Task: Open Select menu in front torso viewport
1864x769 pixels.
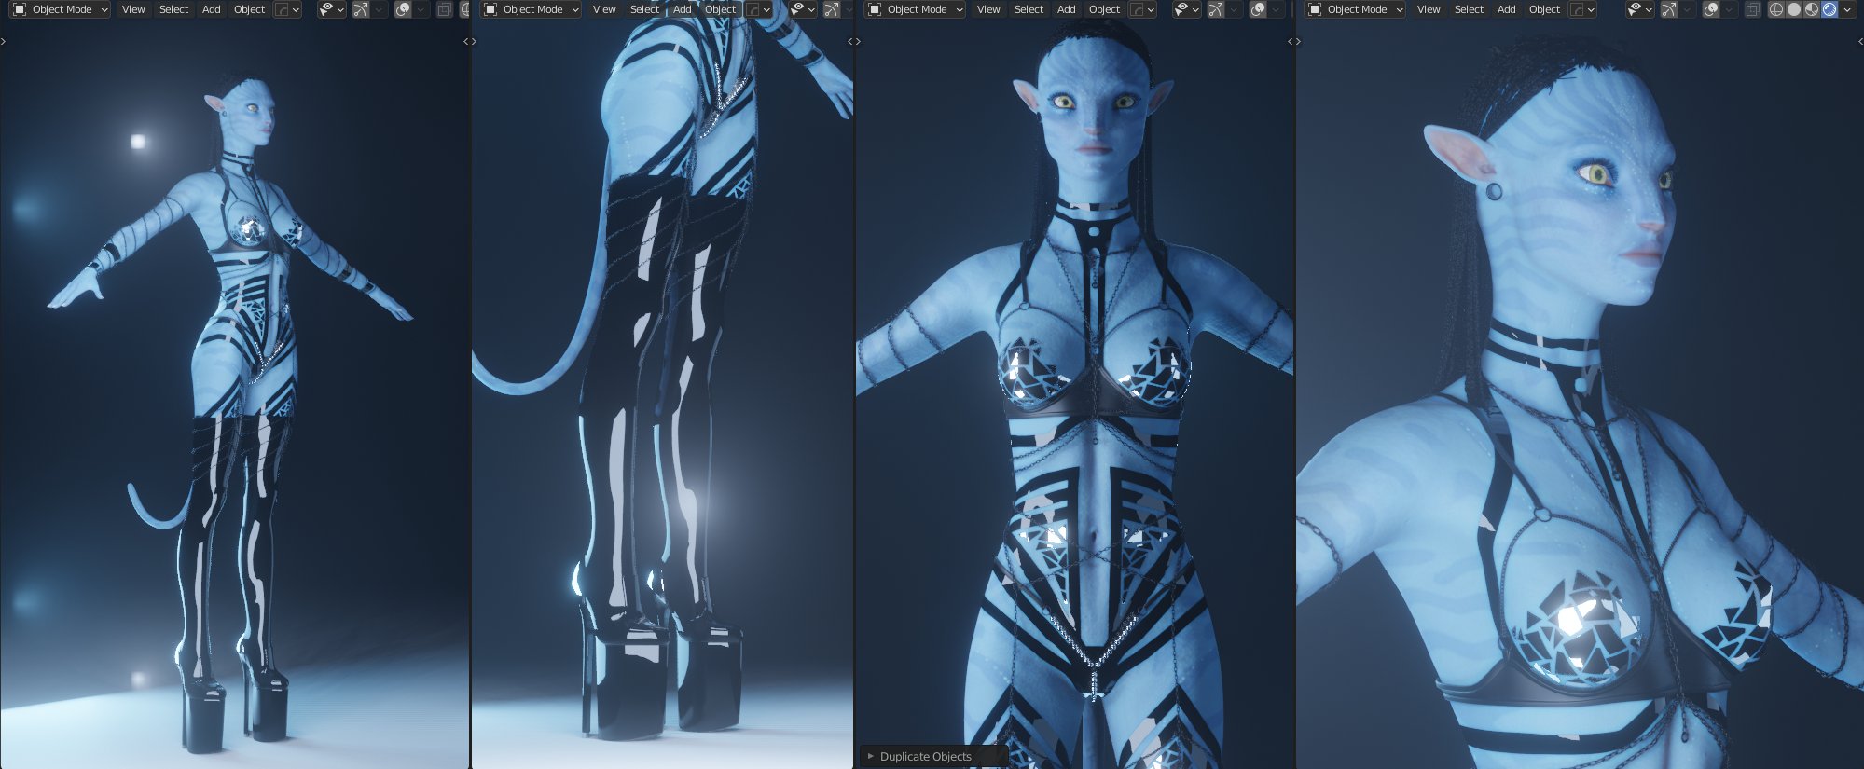Action: coord(1029,9)
